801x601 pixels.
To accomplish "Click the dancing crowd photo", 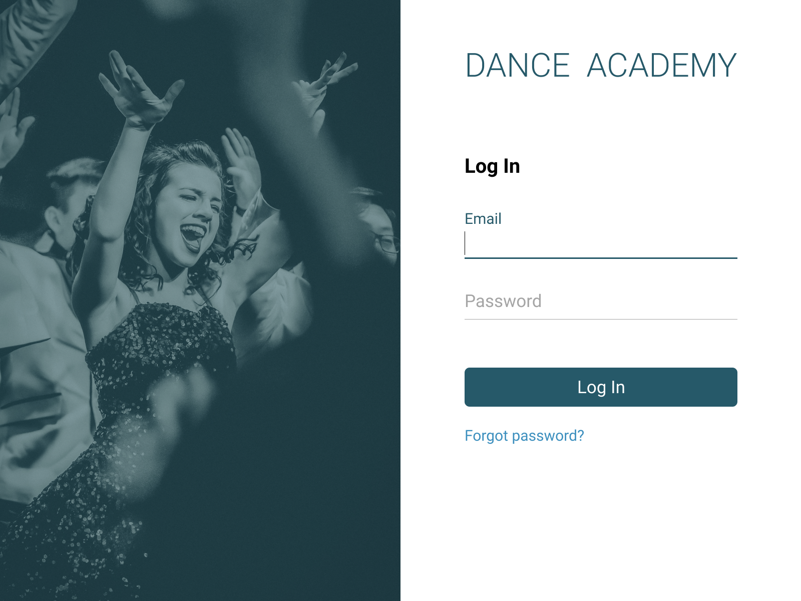I will (x=200, y=300).
